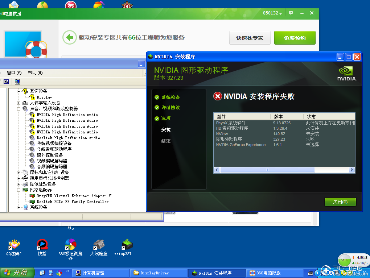
Task: Open setup327 installer desktop icon
Action: pos(127,247)
